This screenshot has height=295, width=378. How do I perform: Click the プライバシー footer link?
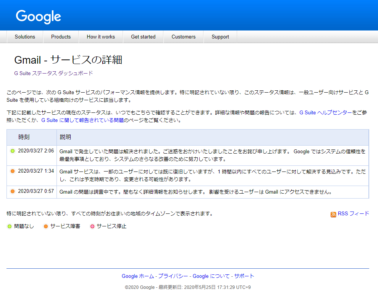[x=173, y=276]
